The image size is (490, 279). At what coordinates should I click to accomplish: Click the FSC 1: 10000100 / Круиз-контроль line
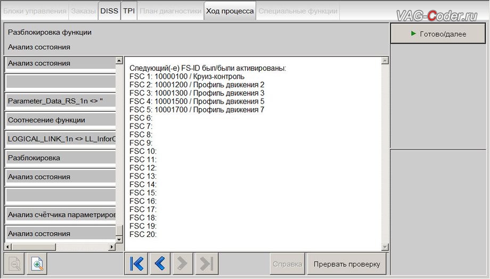[187, 77]
